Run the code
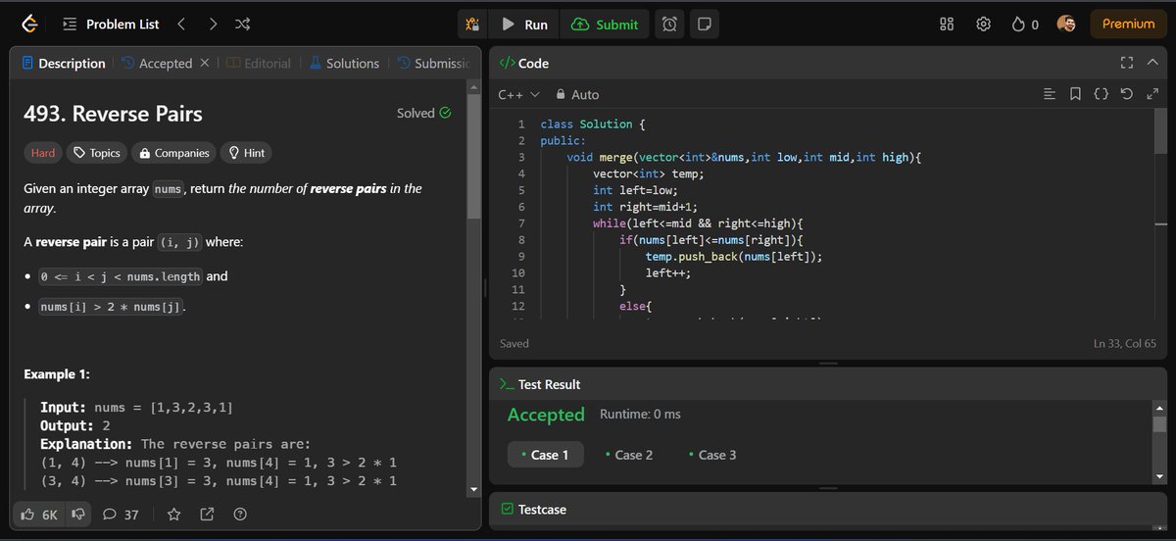Screen dimensions: 1176x541 [524, 25]
